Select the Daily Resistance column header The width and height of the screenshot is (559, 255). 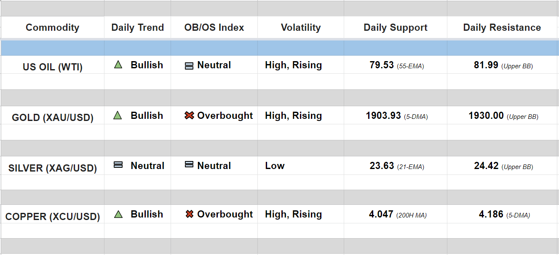click(x=502, y=28)
